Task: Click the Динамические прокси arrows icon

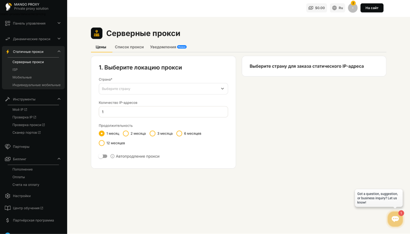Action: pyautogui.click(x=8, y=39)
